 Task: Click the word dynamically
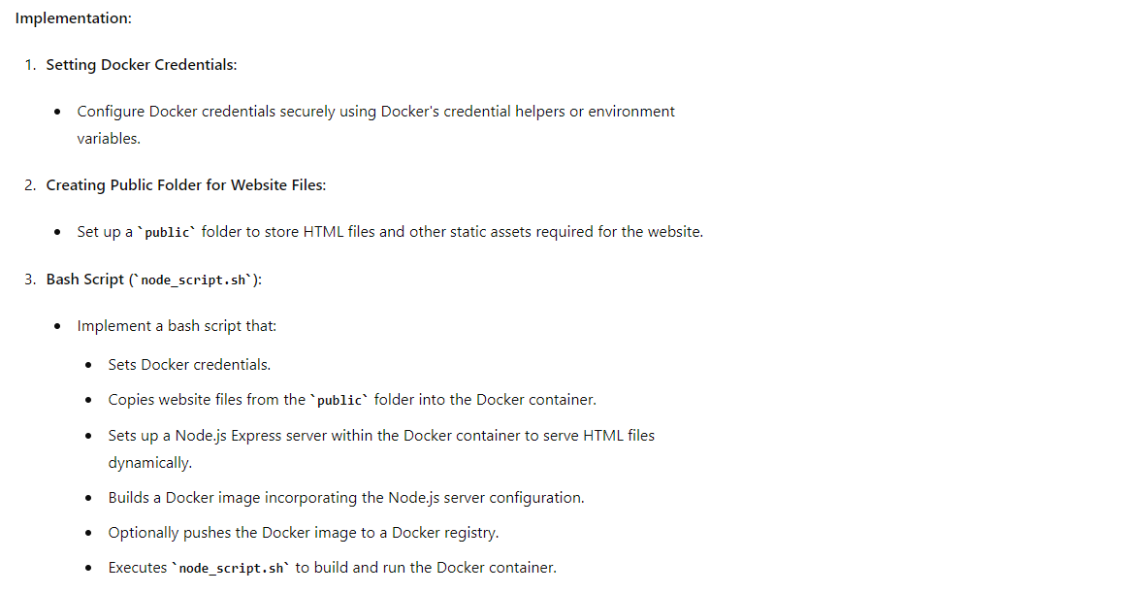[150, 462]
